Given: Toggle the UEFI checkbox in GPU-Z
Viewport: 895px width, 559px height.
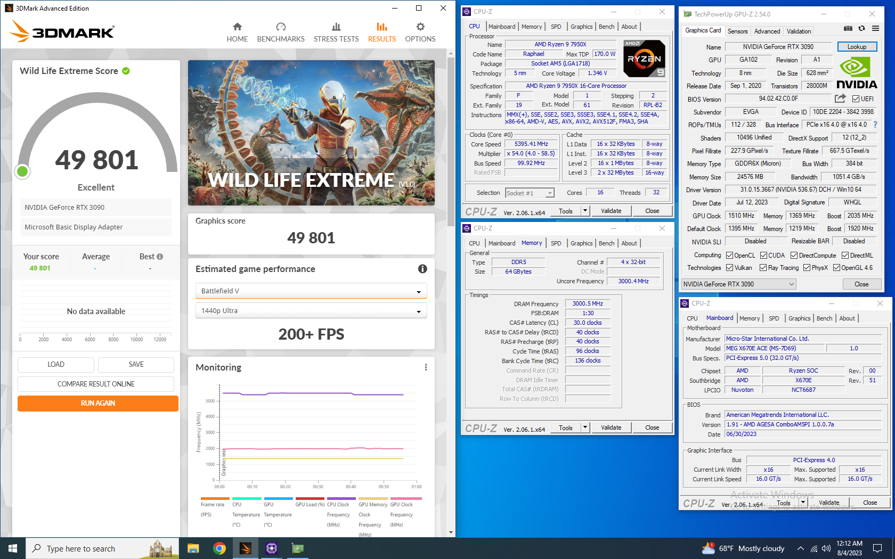Looking at the screenshot, I should (x=856, y=98).
